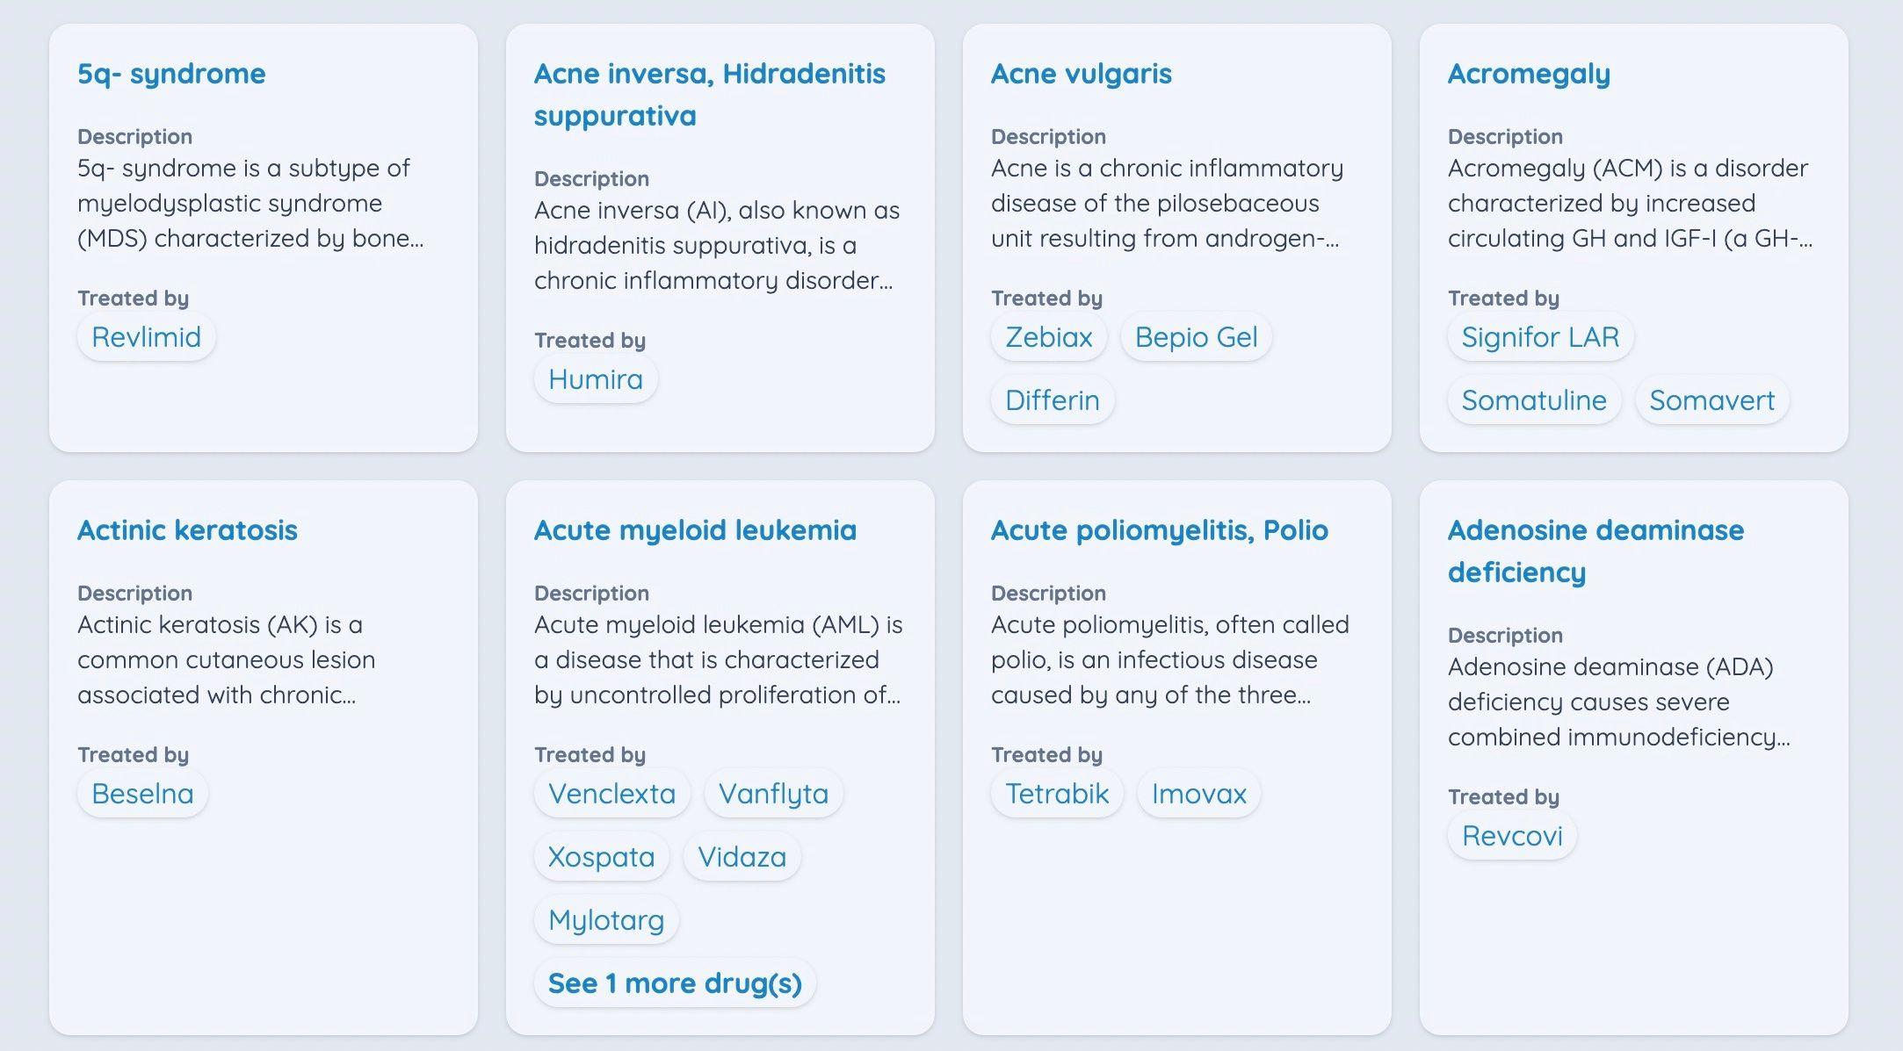The width and height of the screenshot is (1903, 1051).
Task: Open the Tetrabik drug page
Action: click(1055, 793)
